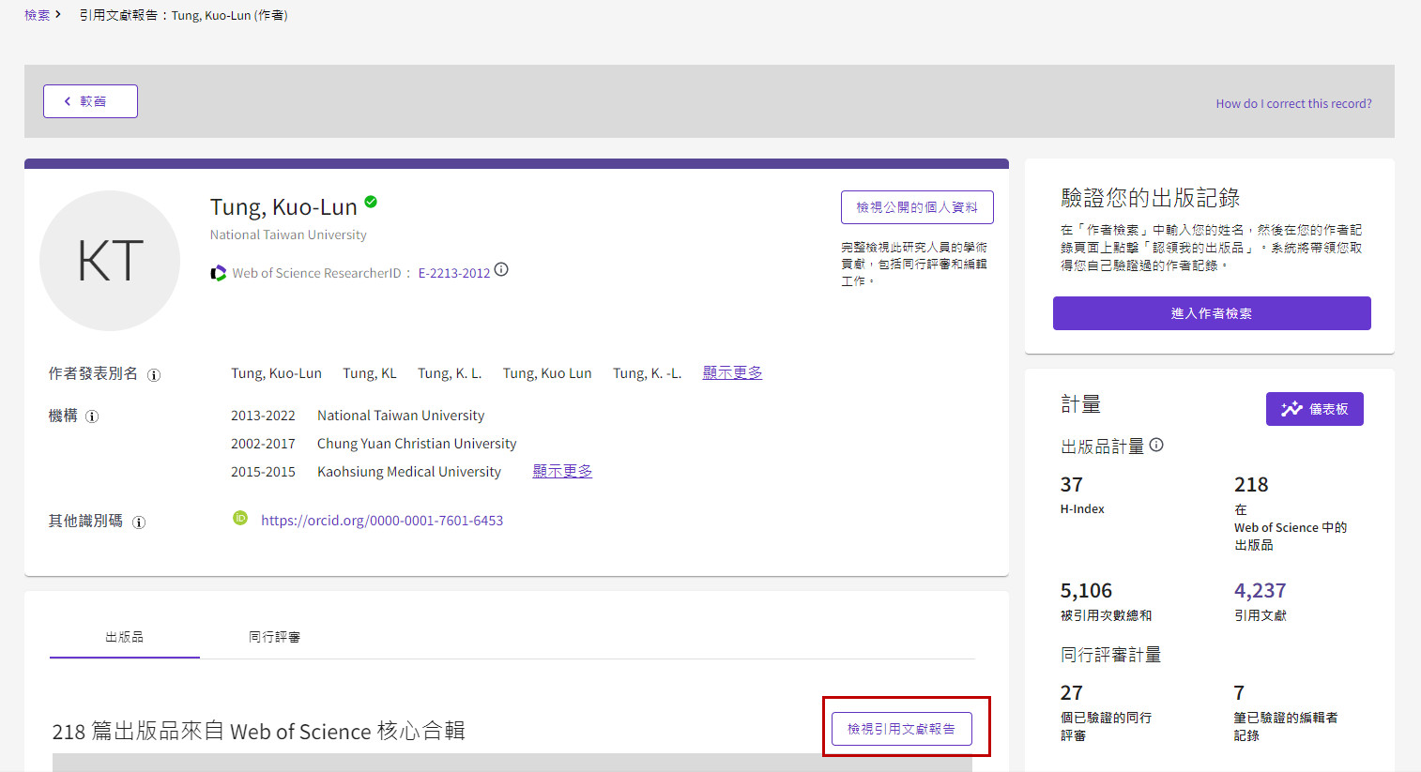Image resolution: width=1421 pixels, height=772 pixels.
Task: Click the 27 verified peer reviews value
Action: [1071, 693]
